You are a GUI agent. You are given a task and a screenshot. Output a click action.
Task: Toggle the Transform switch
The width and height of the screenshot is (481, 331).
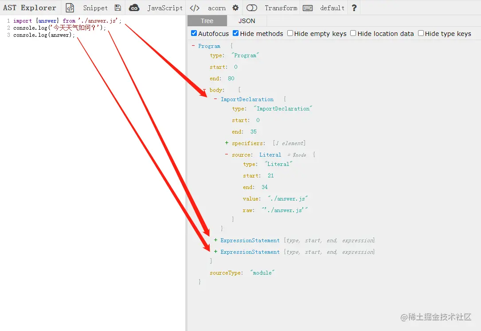click(252, 8)
